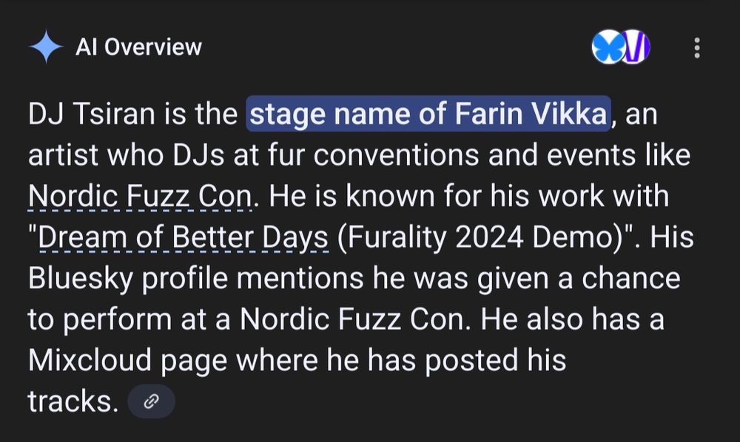
Task: Open the Nordic Fuzz Con underlined link
Action: click(140, 196)
